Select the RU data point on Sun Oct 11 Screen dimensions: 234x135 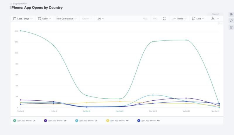click(120, 102)
